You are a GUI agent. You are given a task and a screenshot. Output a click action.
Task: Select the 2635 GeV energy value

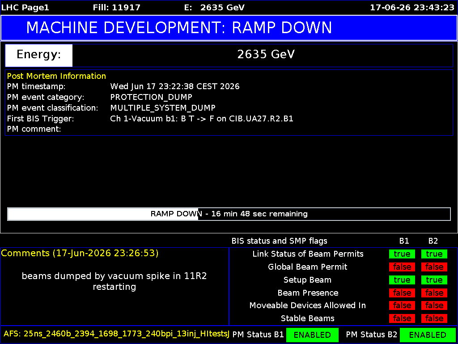pos(266,55)
